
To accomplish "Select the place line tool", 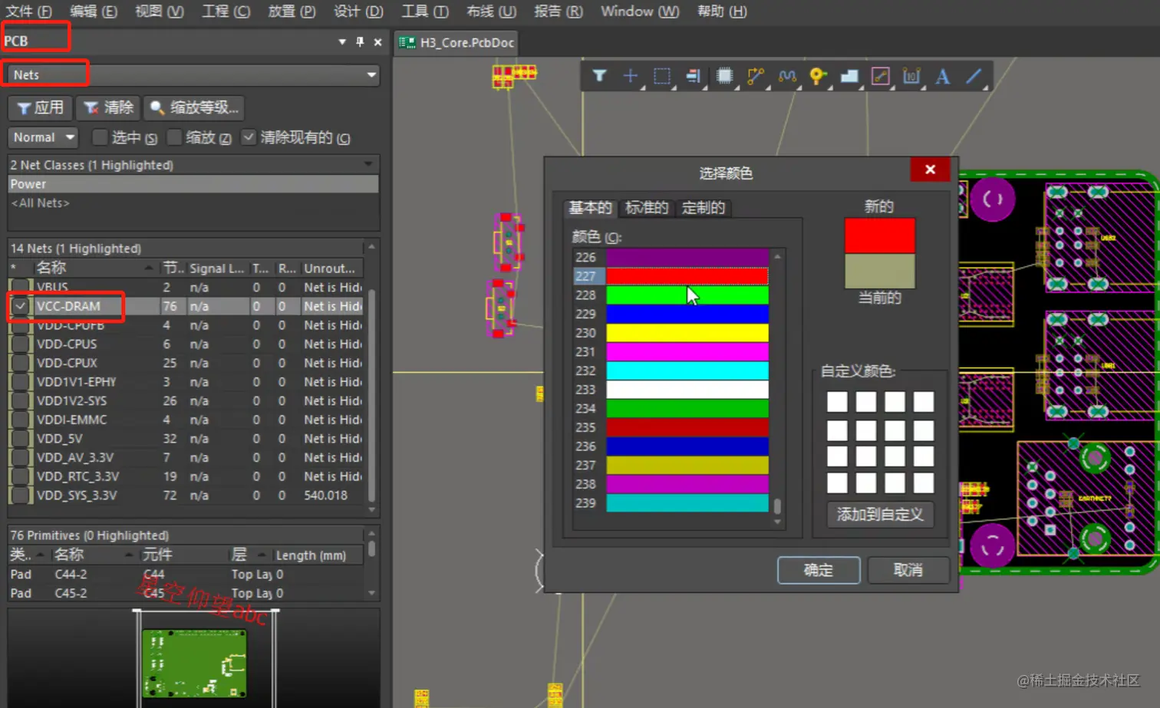I will pyautogui.click(x=974, y=76).
